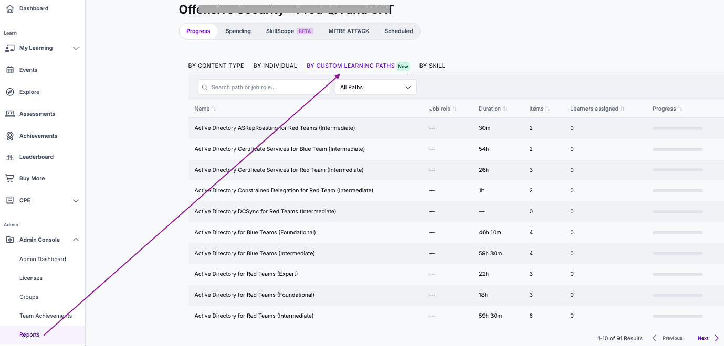Open Active Directory for Red Teams (Expert)
This screenshot has width=724, height=346.
click(x=456, y=274)
